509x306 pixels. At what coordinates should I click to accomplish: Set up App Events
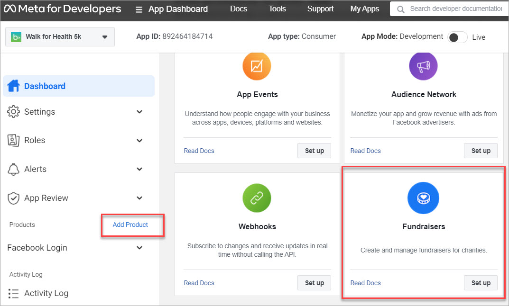tap(314, 151)
